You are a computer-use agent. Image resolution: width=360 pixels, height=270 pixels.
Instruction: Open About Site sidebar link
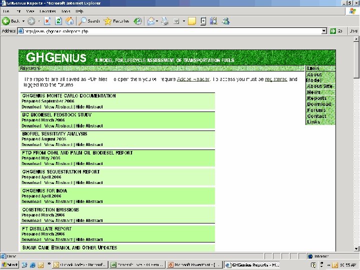(x=319, y=86)
